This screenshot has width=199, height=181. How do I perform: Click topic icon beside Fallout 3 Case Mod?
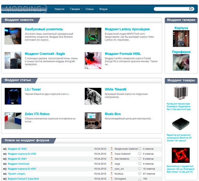click(5, 179)
